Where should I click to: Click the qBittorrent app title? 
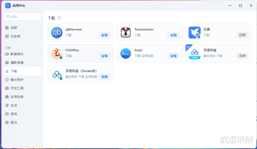pyautogui.click(x=74, y=29)
